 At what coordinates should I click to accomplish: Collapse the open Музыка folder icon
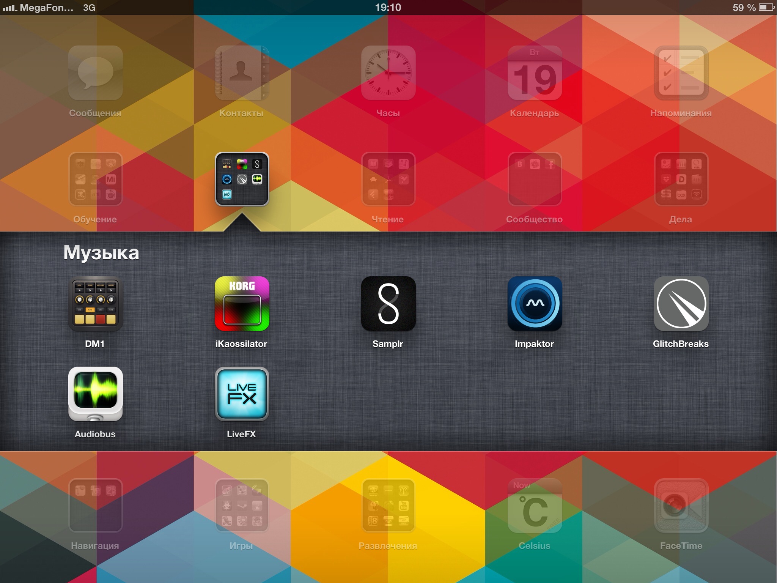pyautogui.click(x=242, y=179)
